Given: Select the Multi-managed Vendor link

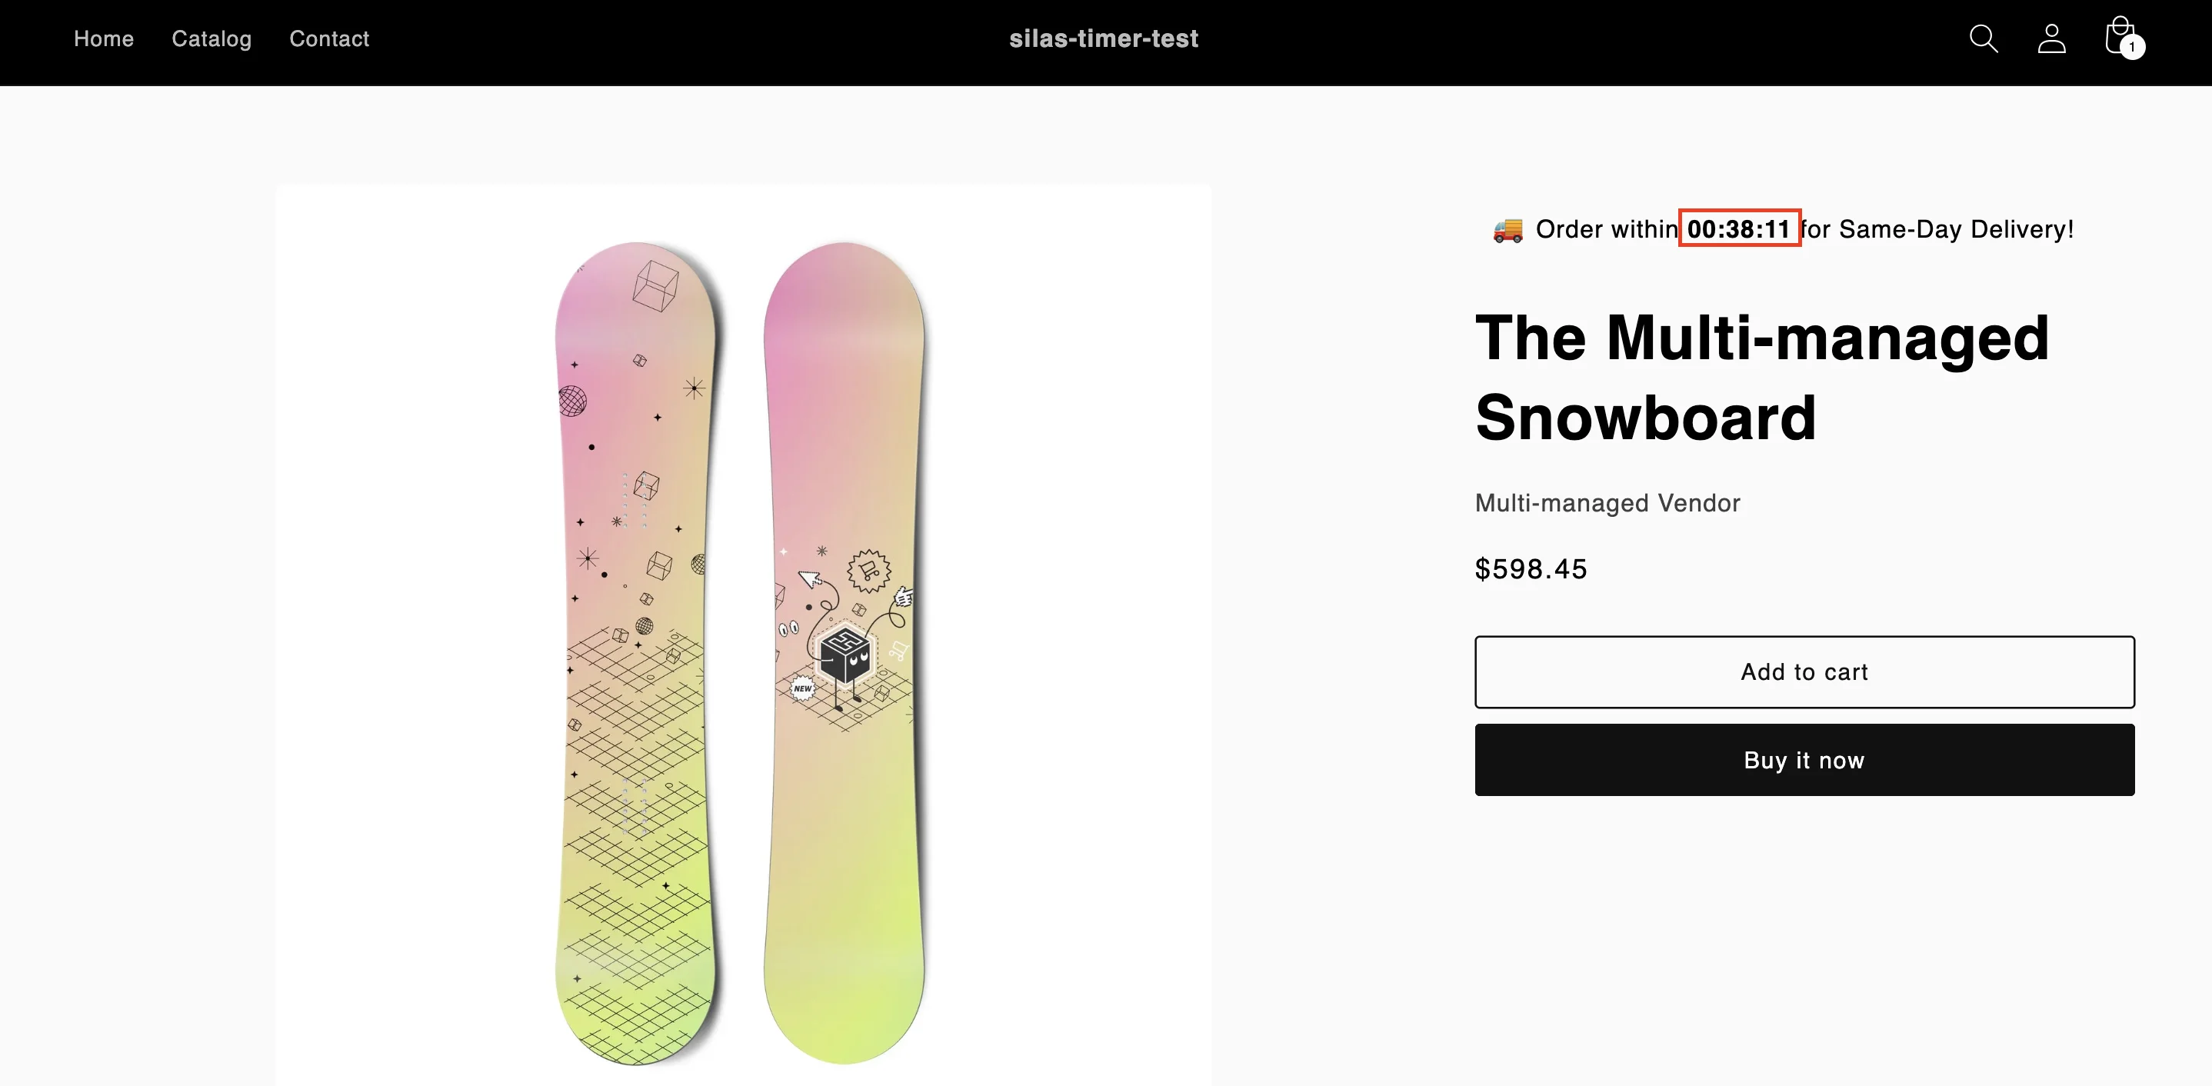Looking at the screenshot, I should click(1607, 503).
